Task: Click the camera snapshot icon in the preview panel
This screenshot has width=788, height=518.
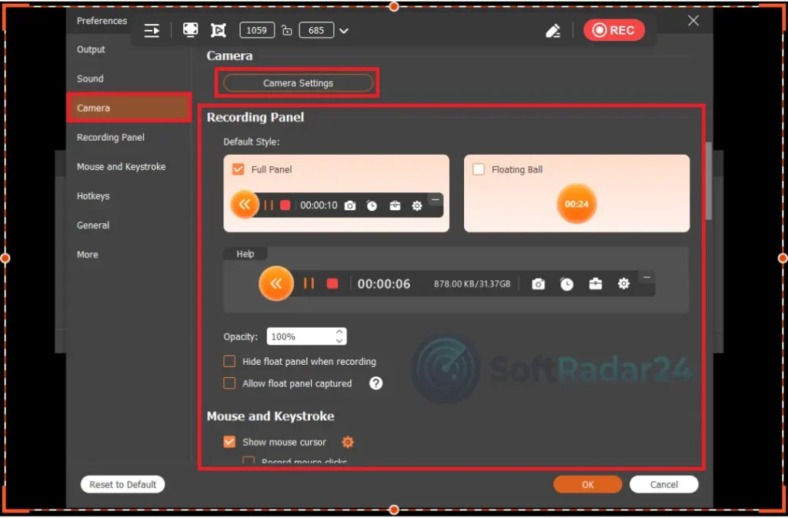Action: click(x=351, y=206)
